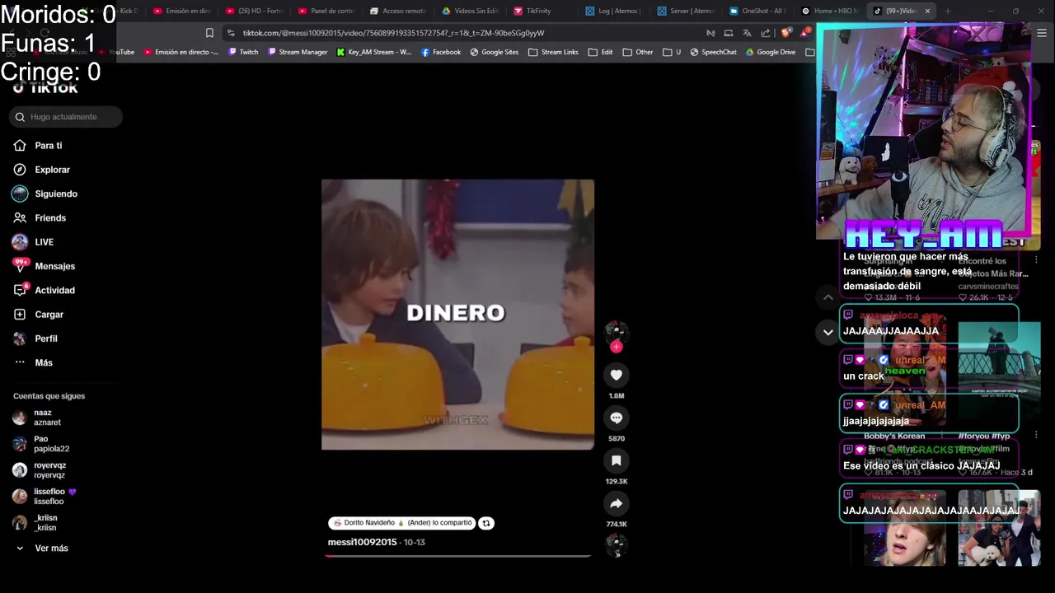1055x593 pixels.
Task: Switch to the Home HBO tab
Action: point(831,11)
